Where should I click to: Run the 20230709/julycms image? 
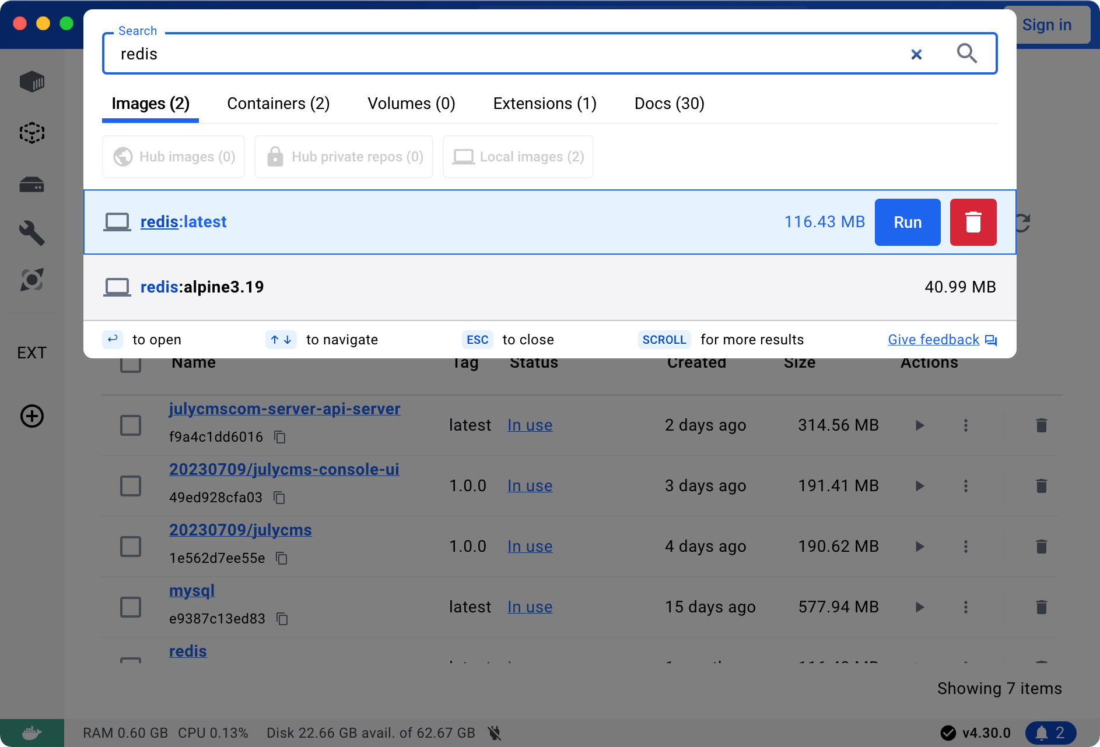click(x=920, y=547)
